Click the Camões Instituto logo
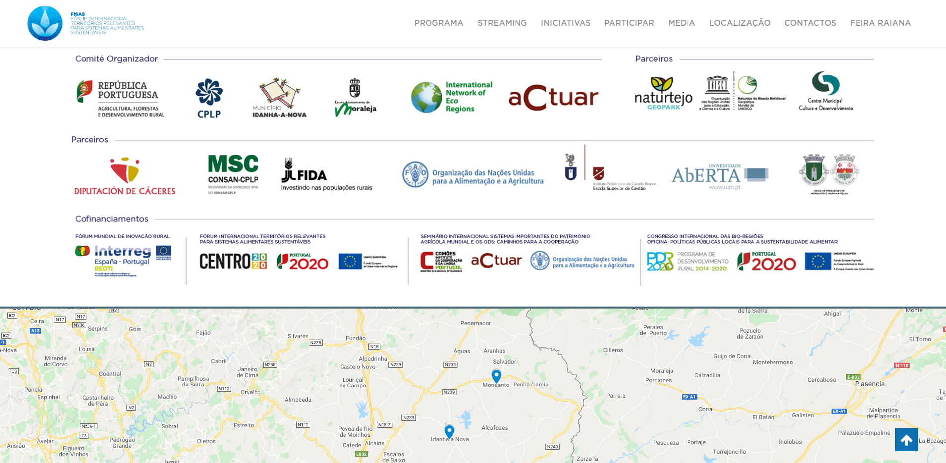The height and width of the screenshot is (463, 946). click(441, 261)
